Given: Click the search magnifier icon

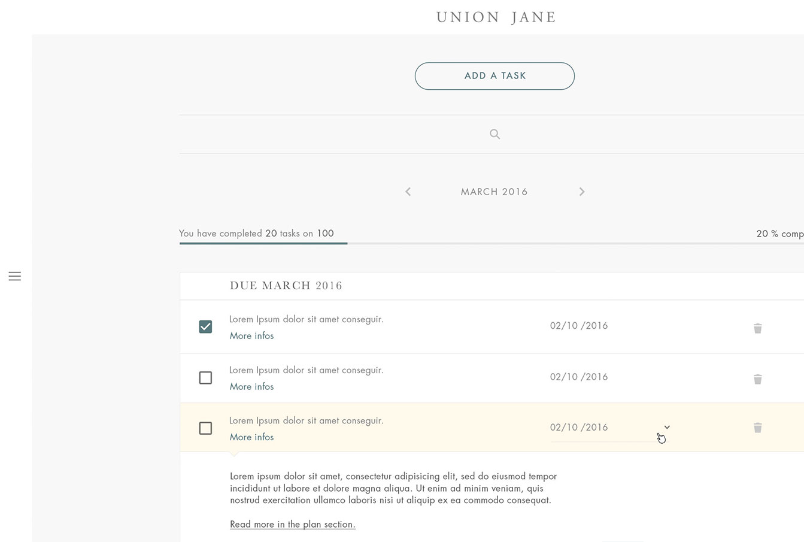Looking at the screenshot, I should [x=494, y=134].
